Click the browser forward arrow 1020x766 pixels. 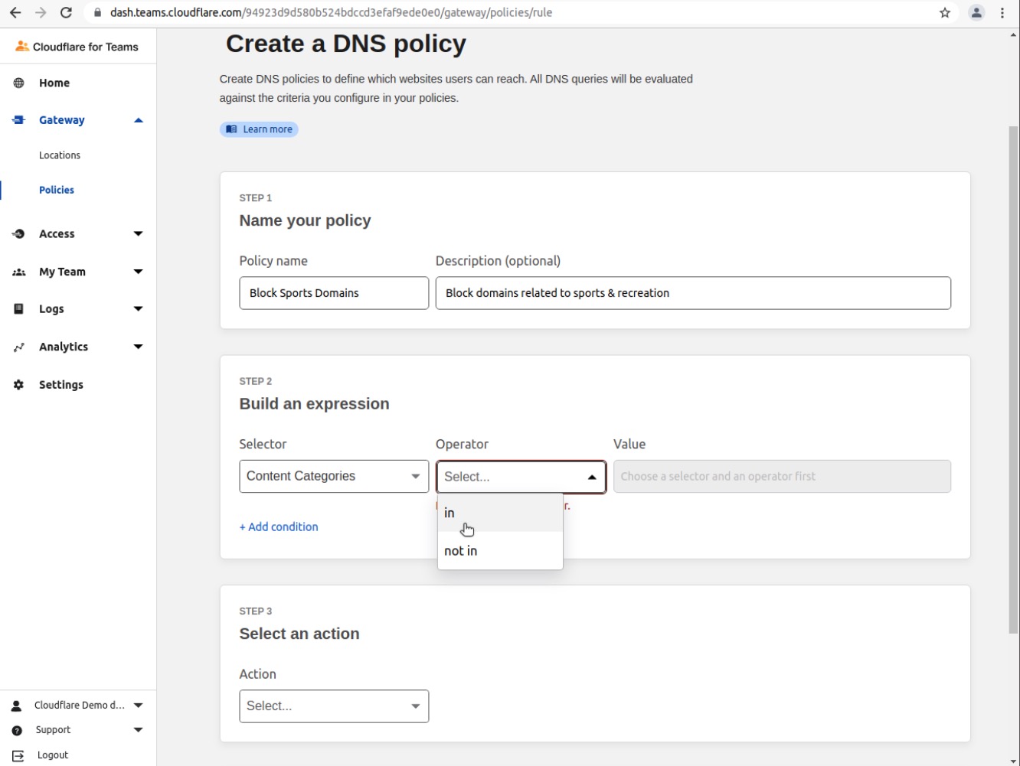[41, 12]
